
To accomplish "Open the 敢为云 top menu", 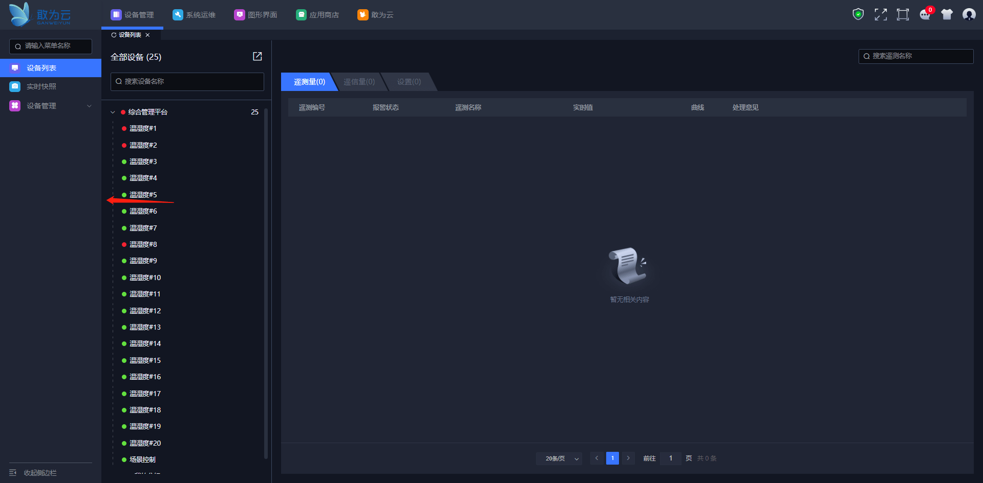I will click(x=375, y=15).
